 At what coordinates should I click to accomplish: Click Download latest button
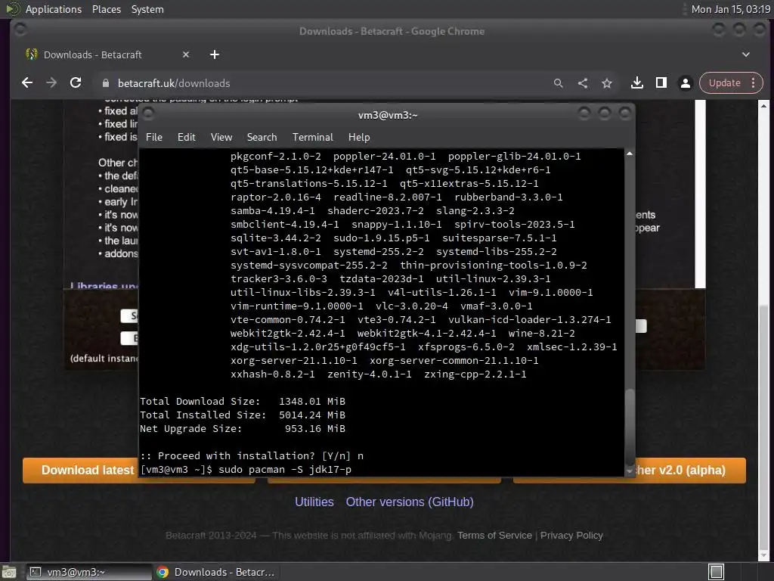tap(80, 470)
